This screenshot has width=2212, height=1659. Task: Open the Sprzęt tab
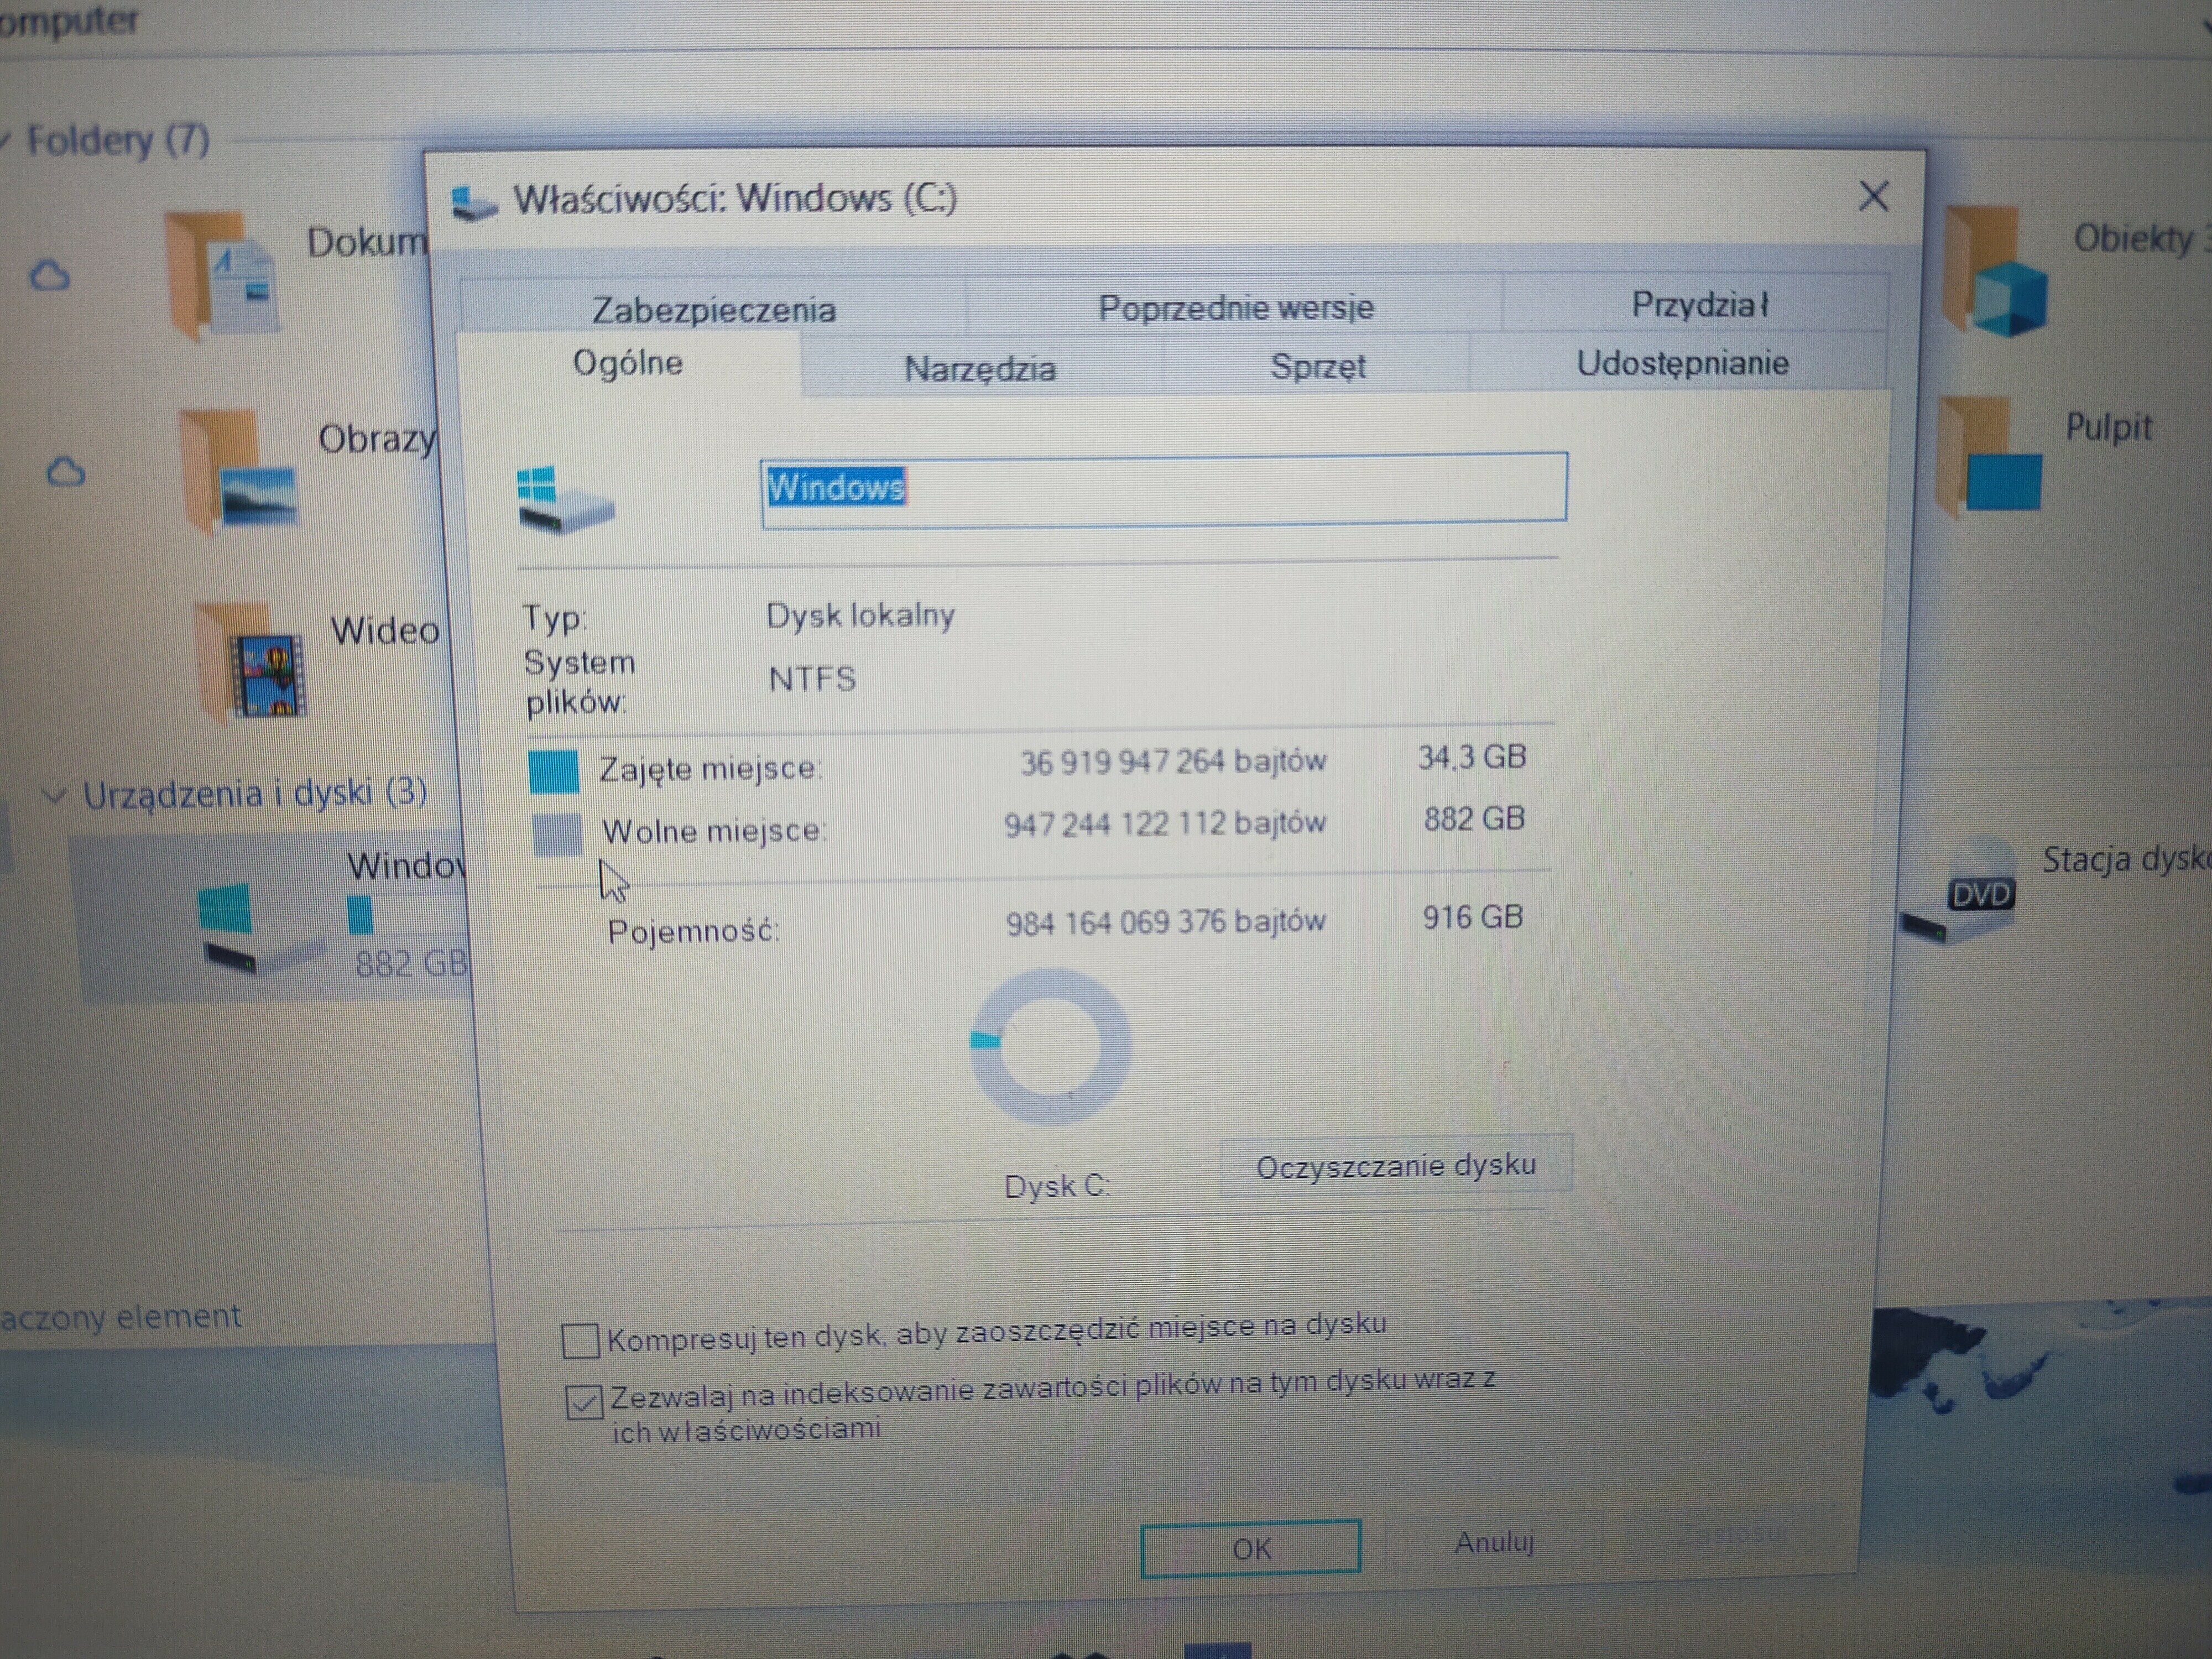pyautogui.click(x=1317, y=366)
